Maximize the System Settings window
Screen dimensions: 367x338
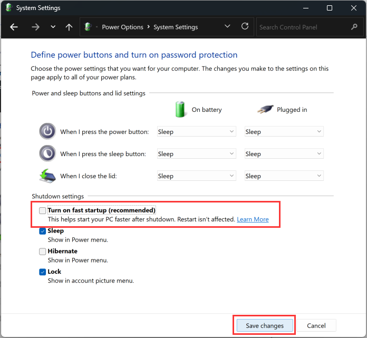pyautogui.click(x=330, y=8)
